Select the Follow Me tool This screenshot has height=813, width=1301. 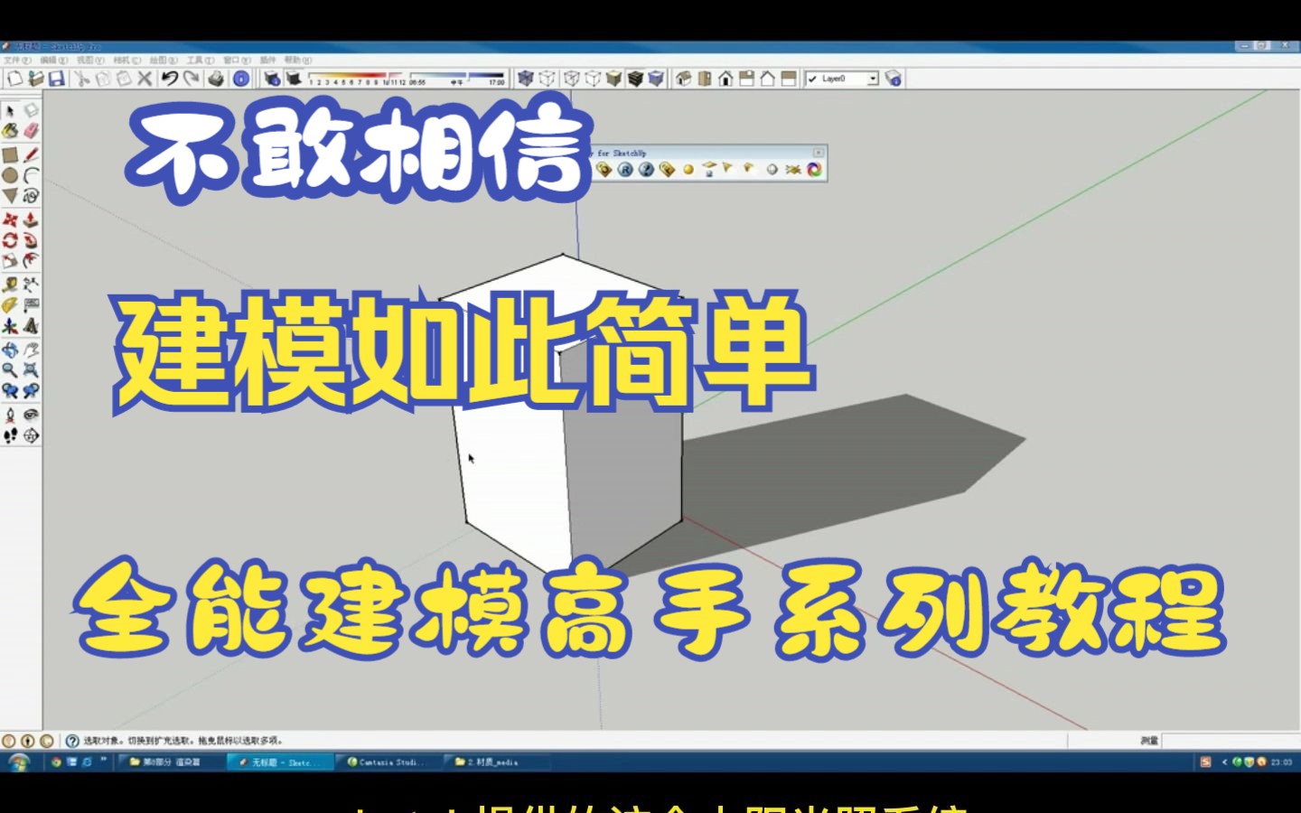coord(31,240)
